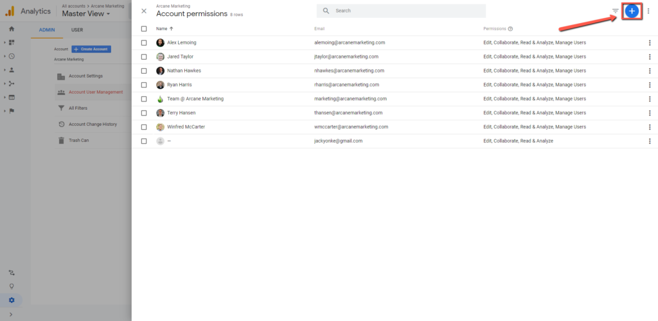Check the Team @ Arcane Marketing checkbox
The height and width of the screenshot is (321, 658).
click(x=144, y=99)
